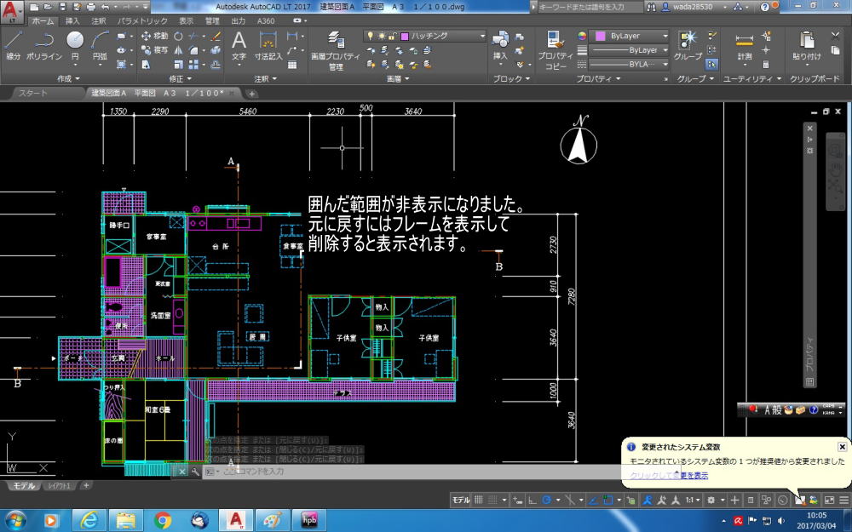852x532 pixels.
Task: Select the Polyline (ポリライン) tool
Action: [44, 44]
